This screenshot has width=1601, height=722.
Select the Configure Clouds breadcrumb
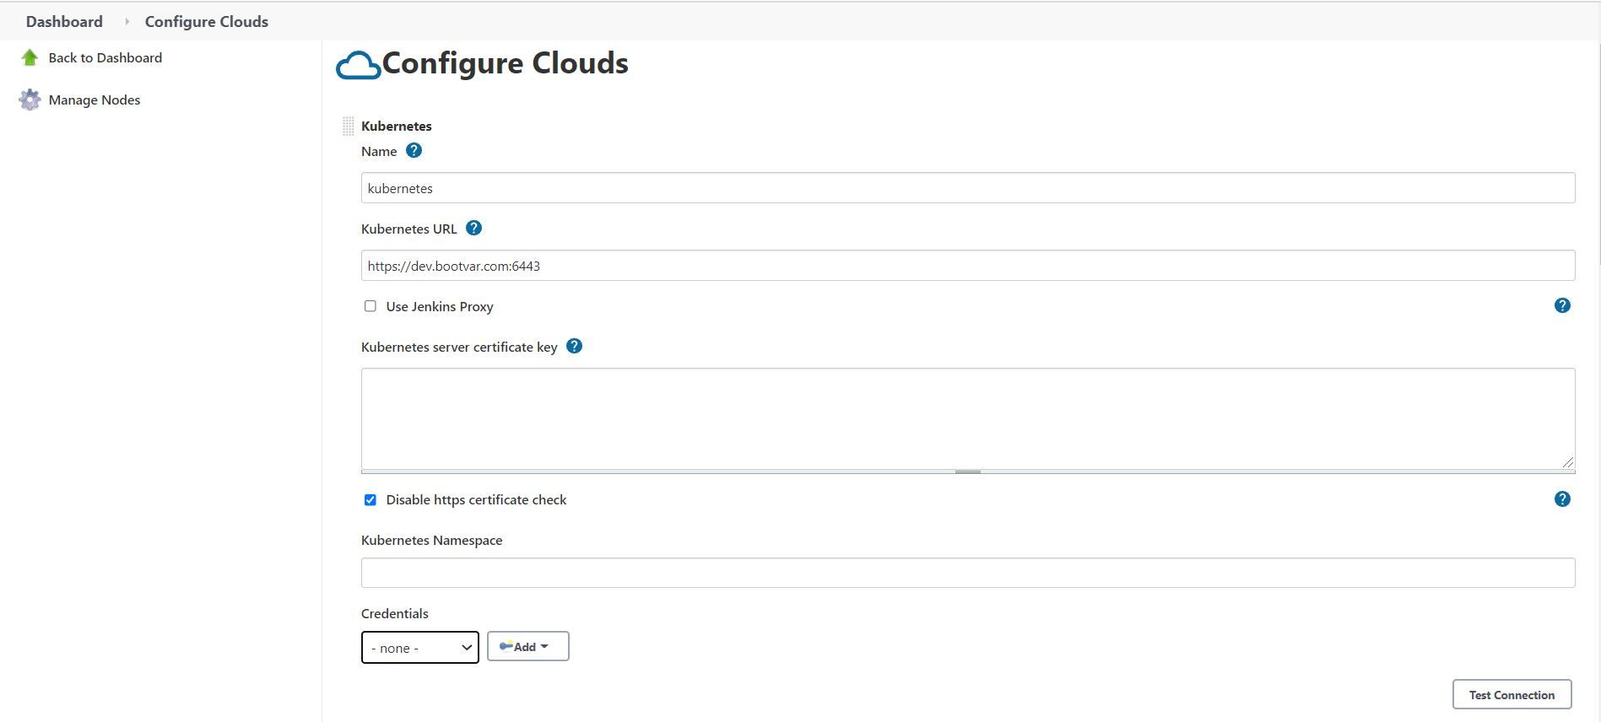[x=207, y=21]
